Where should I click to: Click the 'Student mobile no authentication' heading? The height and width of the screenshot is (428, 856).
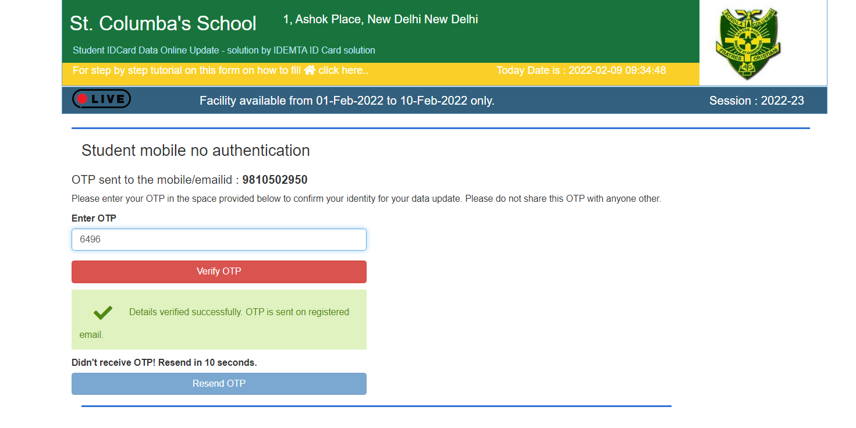click(196, 151)
